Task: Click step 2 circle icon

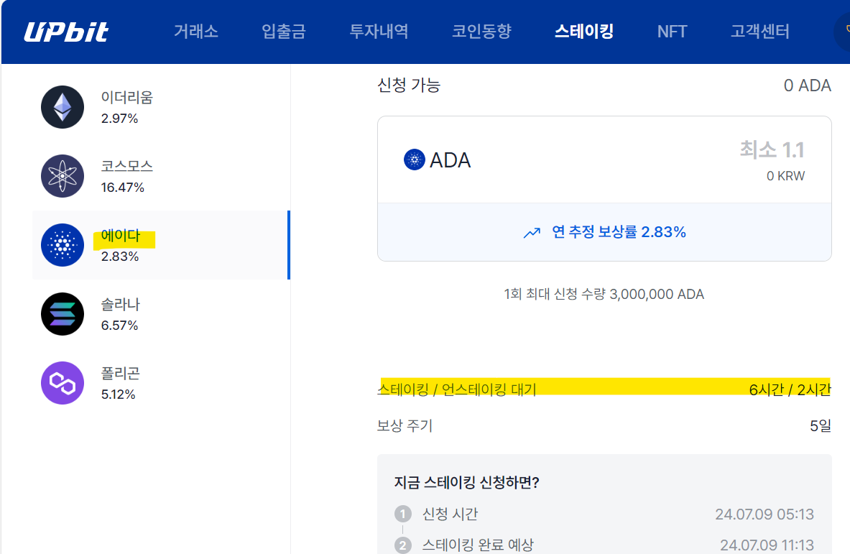Action: click(403, 545)
